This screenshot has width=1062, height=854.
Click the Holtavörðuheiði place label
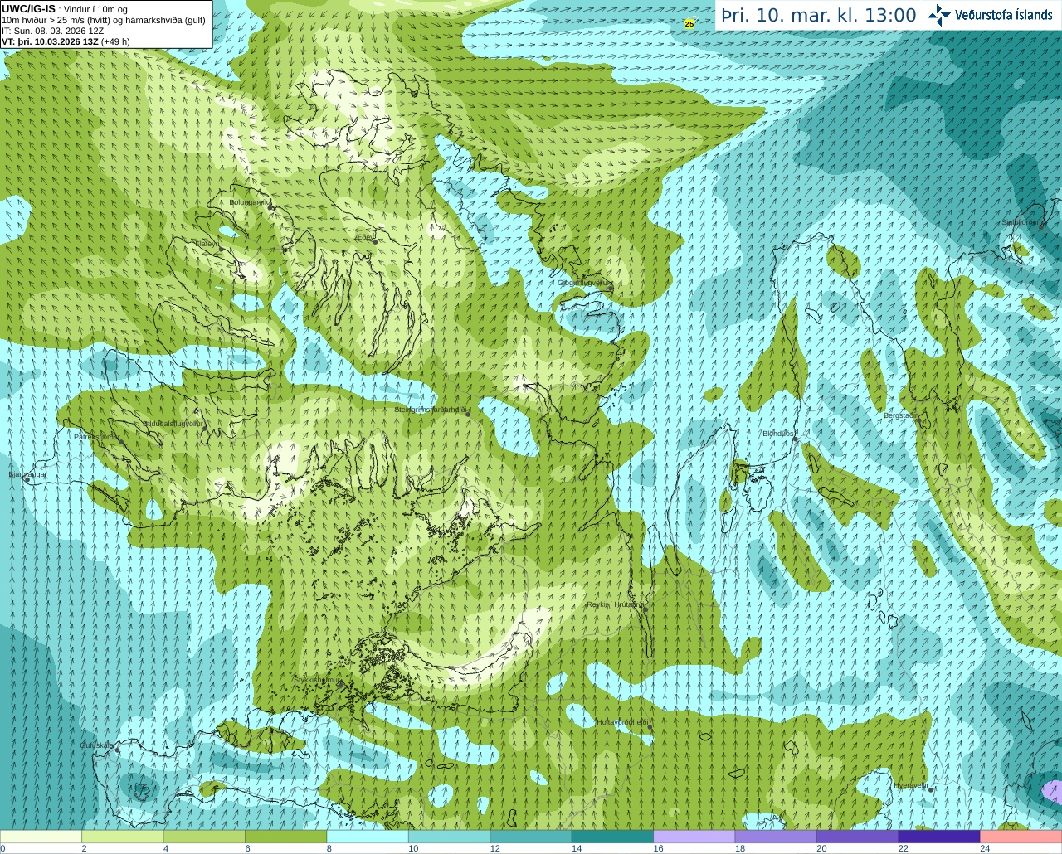click(622, 722)
